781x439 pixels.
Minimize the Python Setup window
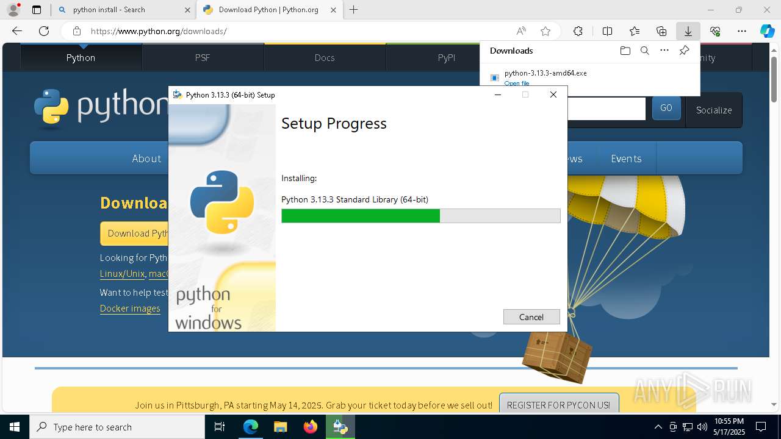pyautogui.click(x=498, y=95)
